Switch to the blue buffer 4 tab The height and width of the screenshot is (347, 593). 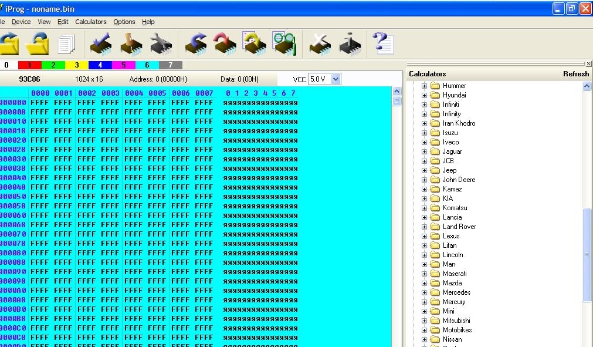pos(100,65)
